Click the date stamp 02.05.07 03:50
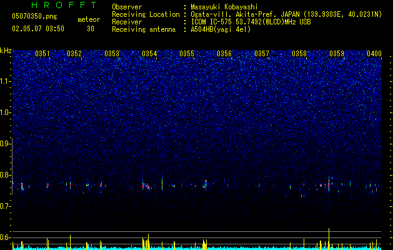 pos(38,29)
